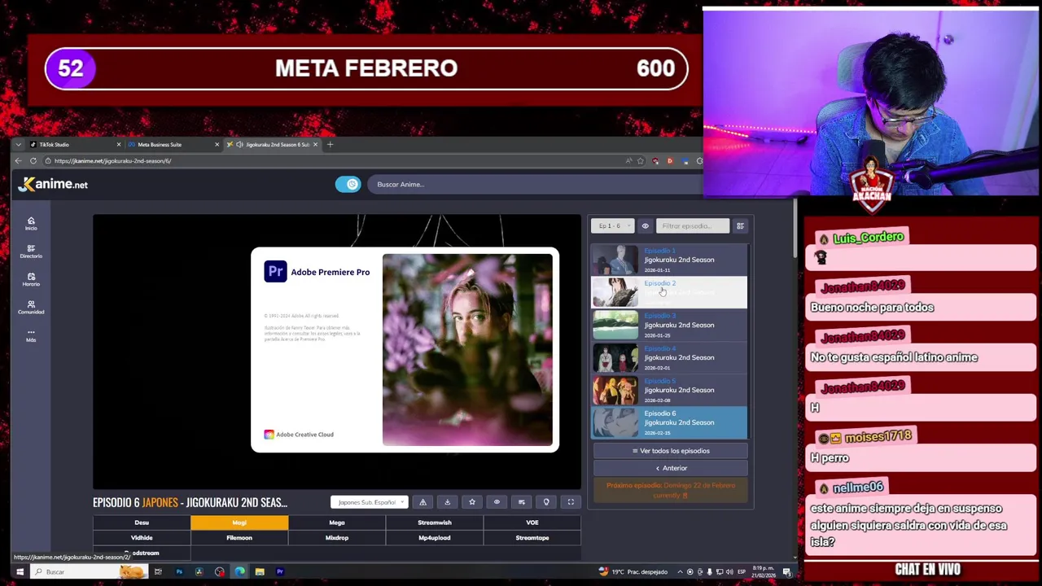Expand Ver todos los episodios
Screen dimensions: 1042x586
click(x=671, y=451)
